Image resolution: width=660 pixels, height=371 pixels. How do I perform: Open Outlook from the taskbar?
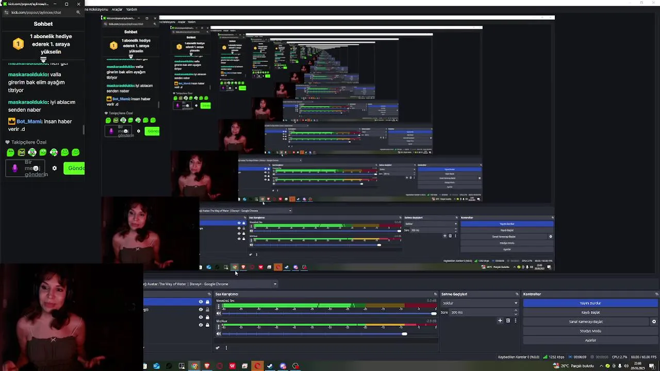pos(156,366)
